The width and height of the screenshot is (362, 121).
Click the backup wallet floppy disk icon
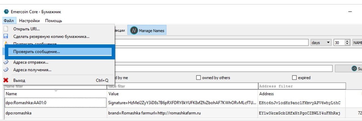6,36
